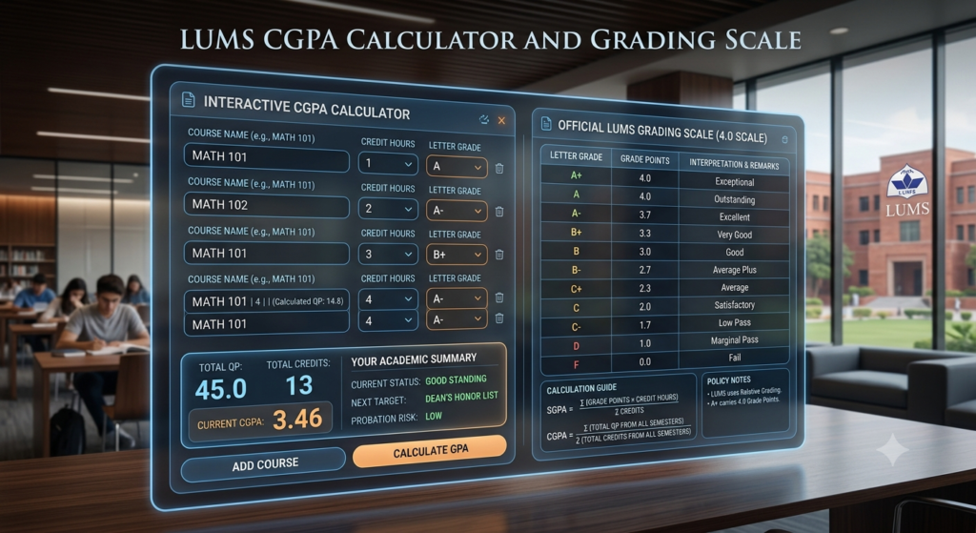Click the Fail remark cell

point(735,358)
